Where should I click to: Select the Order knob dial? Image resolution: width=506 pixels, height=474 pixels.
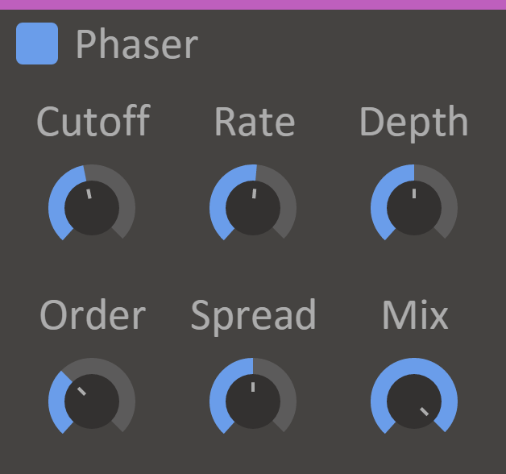pos(91,401)
